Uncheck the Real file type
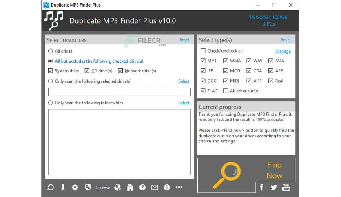 coord(271,81)
